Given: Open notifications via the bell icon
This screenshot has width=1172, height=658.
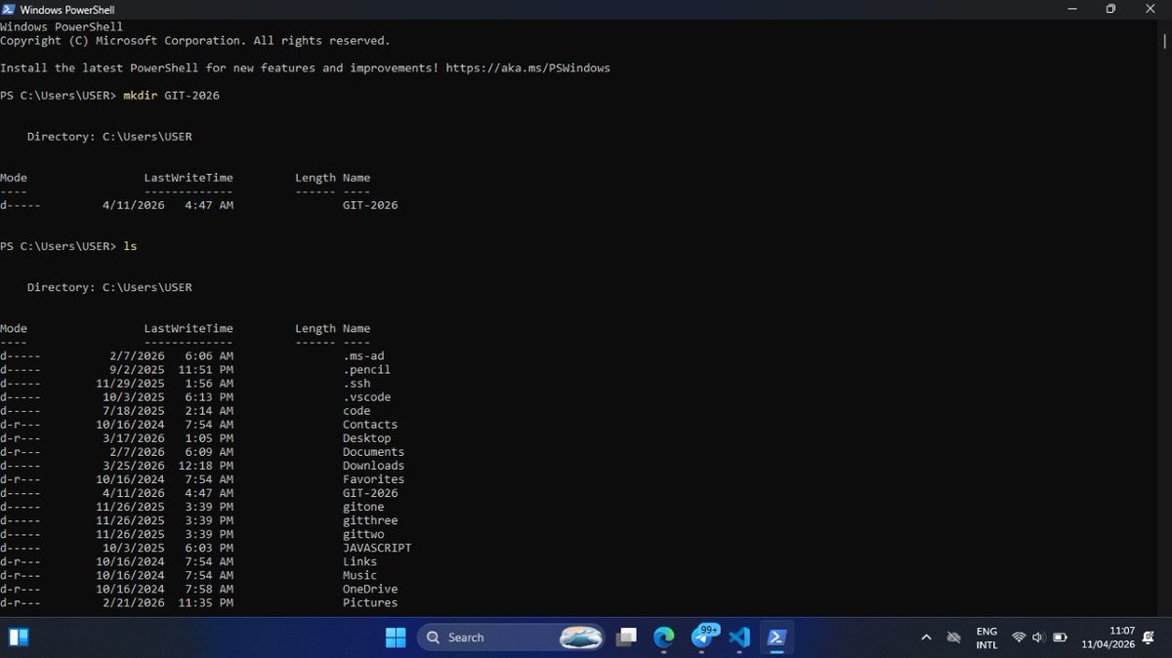Looking at the screenshot, I should 1149,637.
